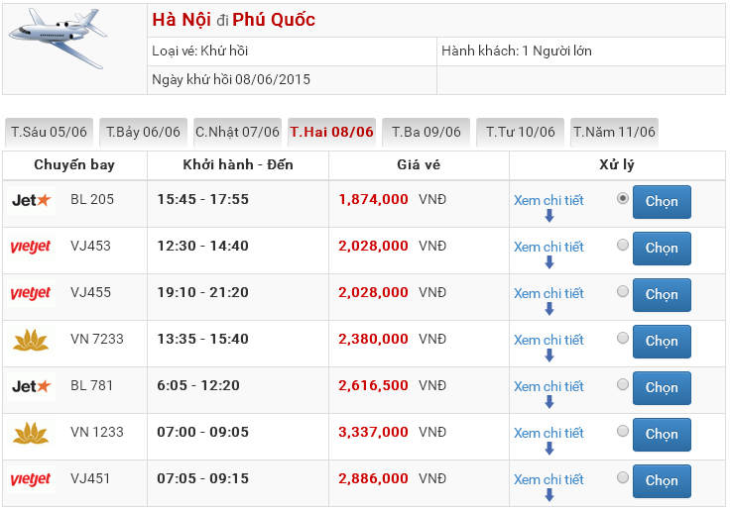Open Xem chi tiết link for VJ453

tap(548, 247)
